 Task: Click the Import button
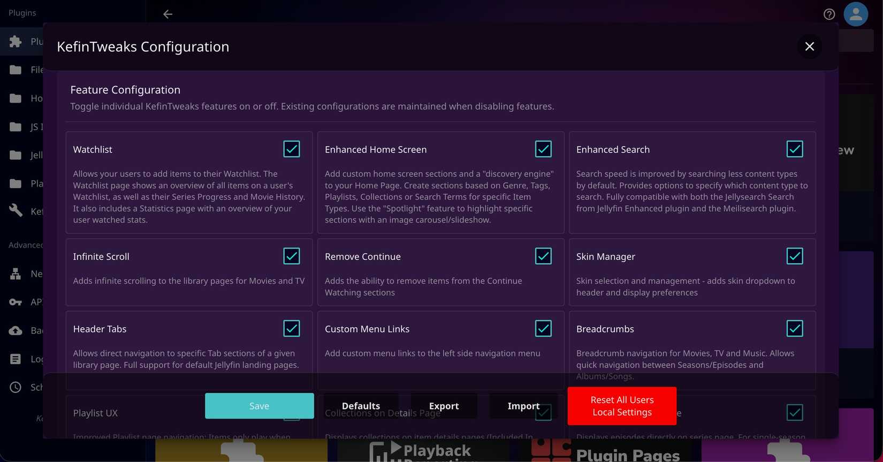[x=523, y=406]
